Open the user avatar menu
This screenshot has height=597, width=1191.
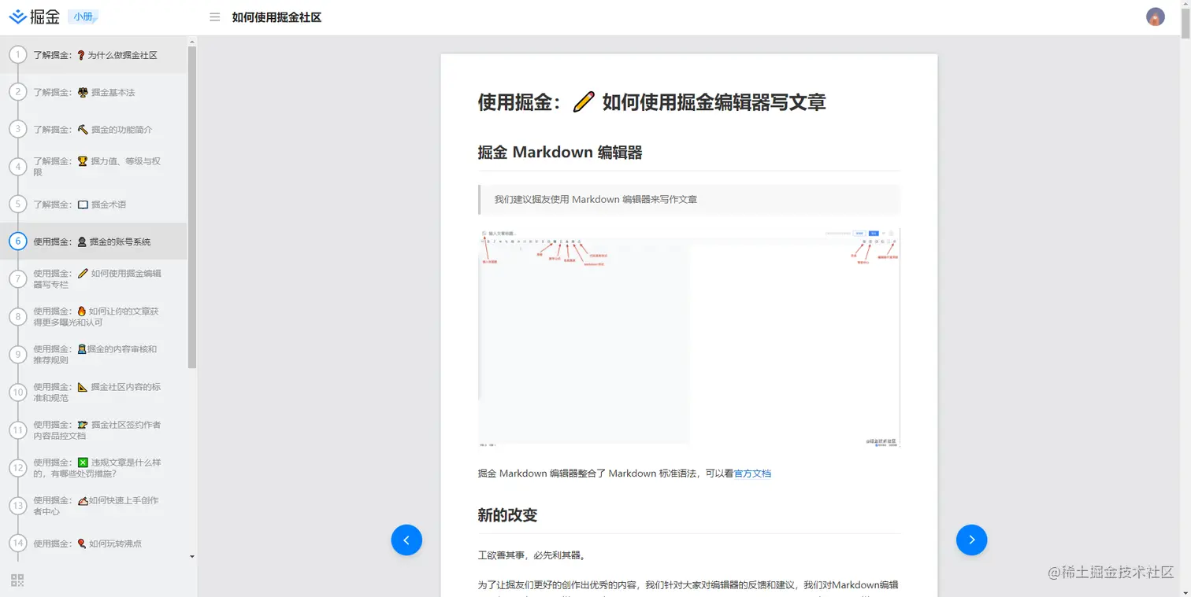(1155, 17)
